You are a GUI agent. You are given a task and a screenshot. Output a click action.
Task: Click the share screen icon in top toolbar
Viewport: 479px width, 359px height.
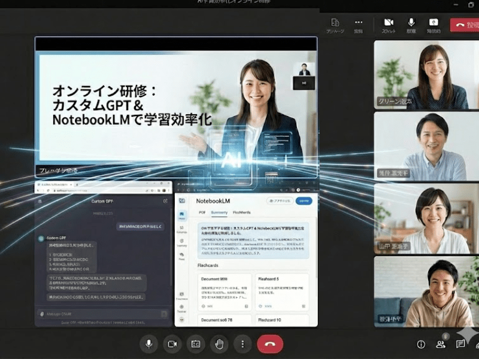tap(433, 24)
